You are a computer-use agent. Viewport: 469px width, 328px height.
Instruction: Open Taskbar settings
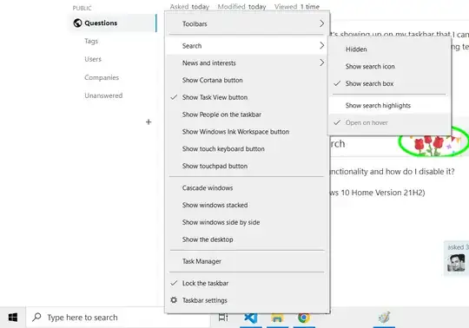[x=248, y=300]
